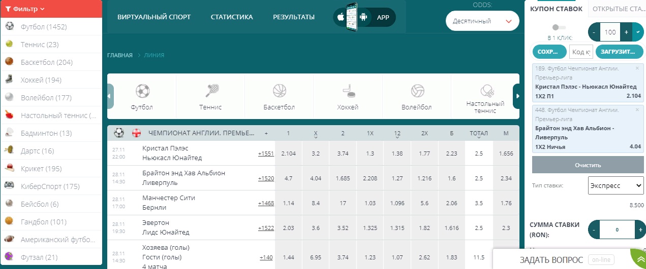This screenshot has width=646, height=269.
Task: Remove Брайтон энд Хав Альбион bet
Action: pos(637,109)
